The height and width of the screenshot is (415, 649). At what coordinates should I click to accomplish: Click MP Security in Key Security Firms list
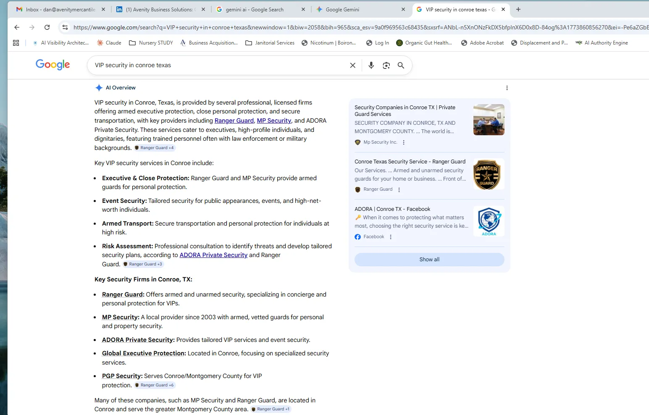tap(121, 317)
